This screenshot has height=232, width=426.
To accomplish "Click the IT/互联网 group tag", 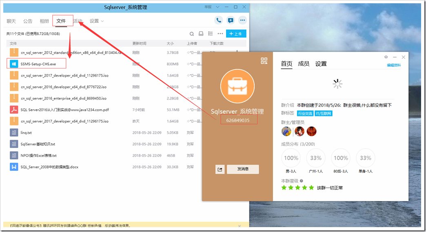I will 324,113.
